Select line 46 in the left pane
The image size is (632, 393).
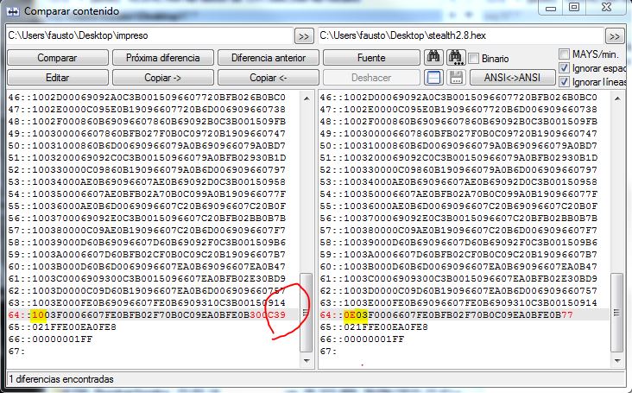tap(147, 97)
